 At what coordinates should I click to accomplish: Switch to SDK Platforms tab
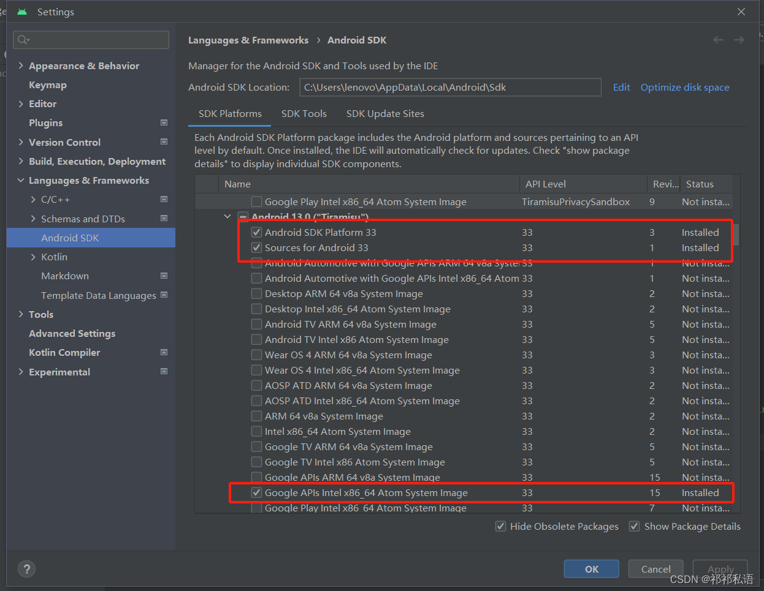tap(230, 113)
